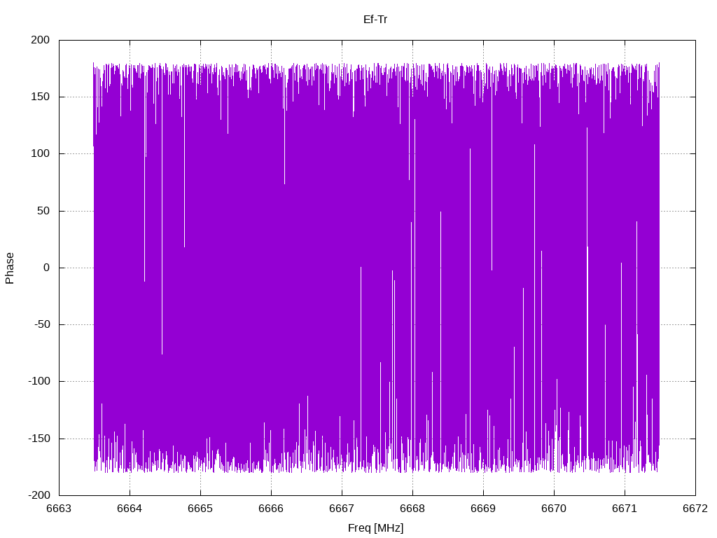Click x-axis tick label '6671'
The height and width of the screenshot is (538, 717).
625,509
